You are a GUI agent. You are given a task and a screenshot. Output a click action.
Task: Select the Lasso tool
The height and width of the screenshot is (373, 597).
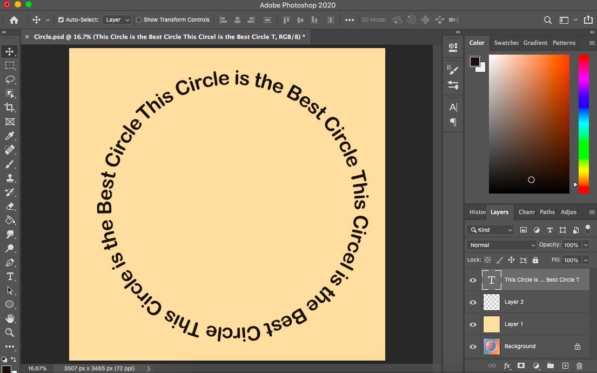pyautogui.click(x=10, y=79)
